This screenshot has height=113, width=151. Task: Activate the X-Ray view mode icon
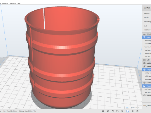(132, 111)
